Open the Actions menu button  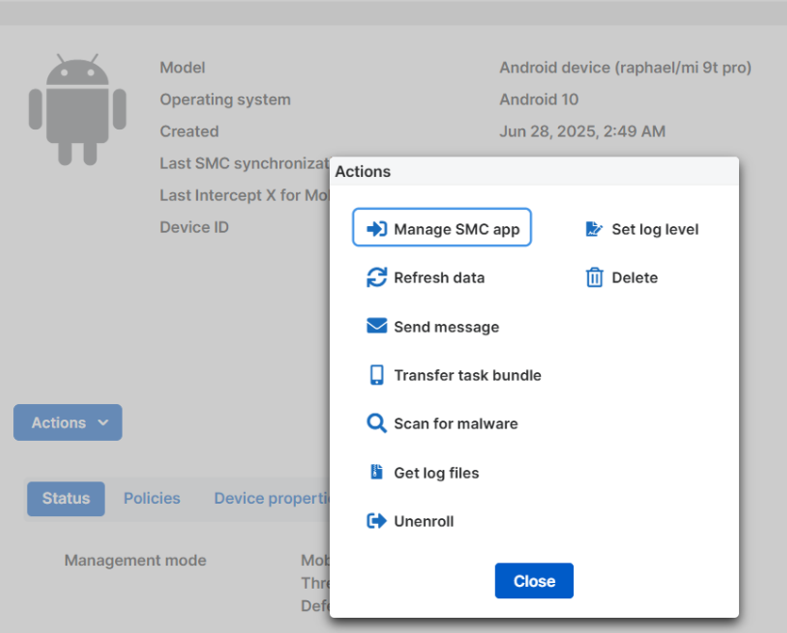[67, 422]
